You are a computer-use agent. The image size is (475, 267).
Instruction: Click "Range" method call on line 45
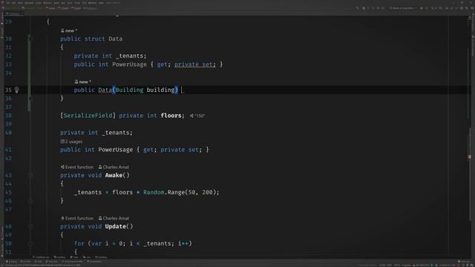[176, 193]
